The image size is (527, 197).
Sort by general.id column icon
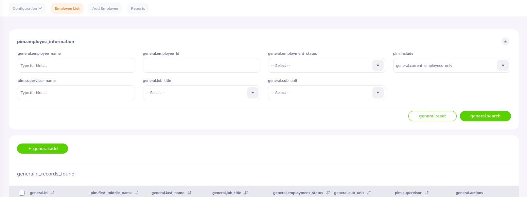tap(53, 193)
